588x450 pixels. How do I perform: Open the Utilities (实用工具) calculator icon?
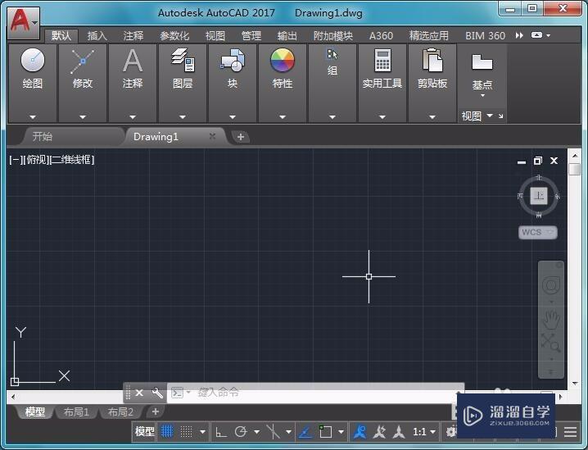tap(382, 60)
